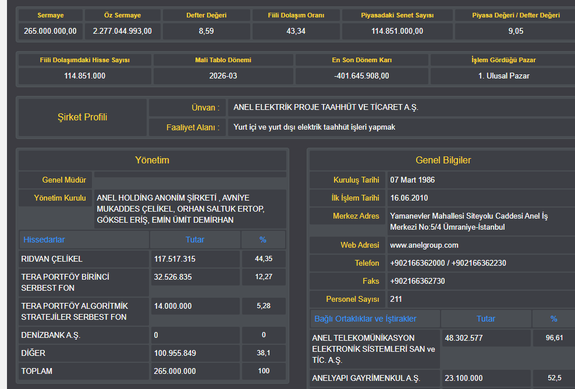Open the www.anelgroup.com web address

click(424, 245)
